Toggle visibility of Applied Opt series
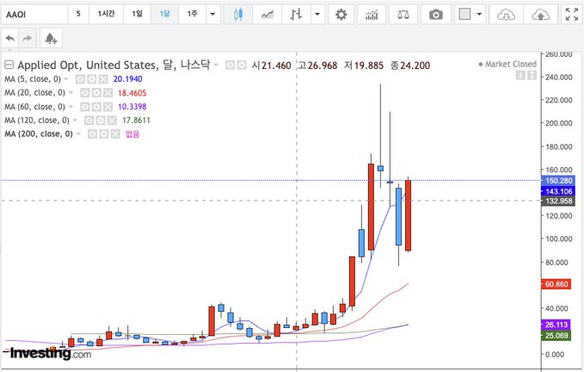Screen dimensions: 584x372 tap(231, 65)
